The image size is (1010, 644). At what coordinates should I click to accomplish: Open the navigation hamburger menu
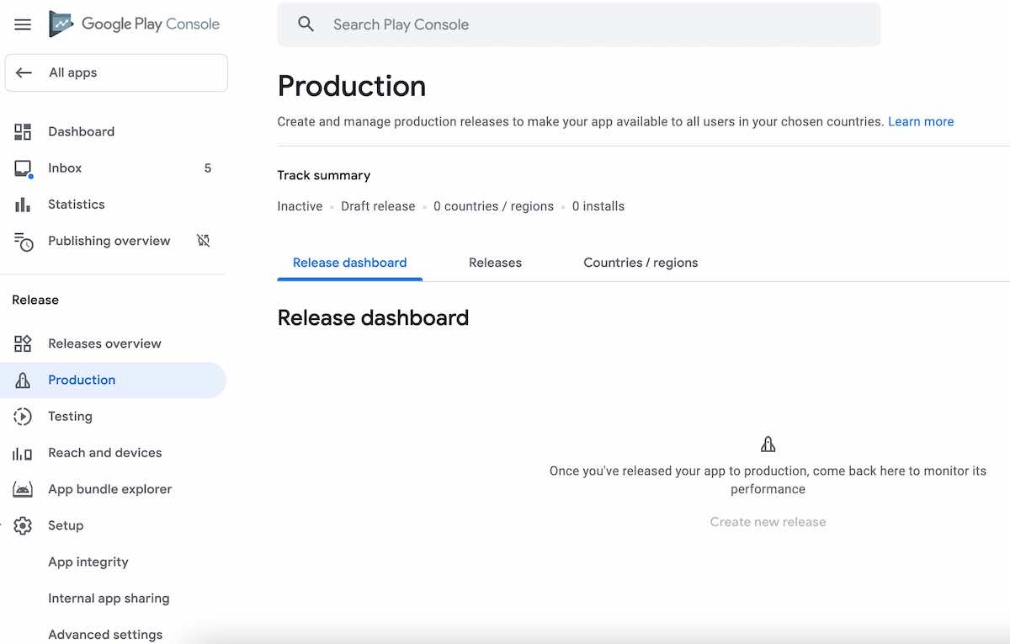point(22,24)
